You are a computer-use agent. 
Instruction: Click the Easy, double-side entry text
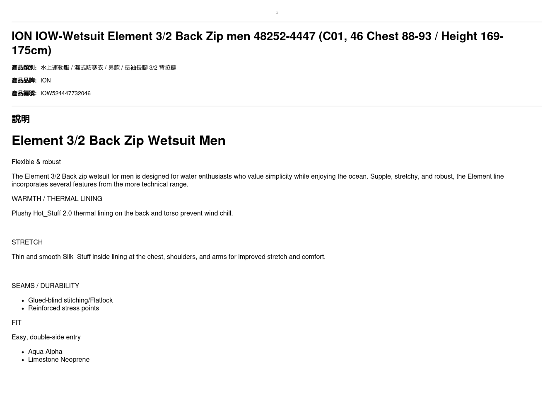[46, 337]
